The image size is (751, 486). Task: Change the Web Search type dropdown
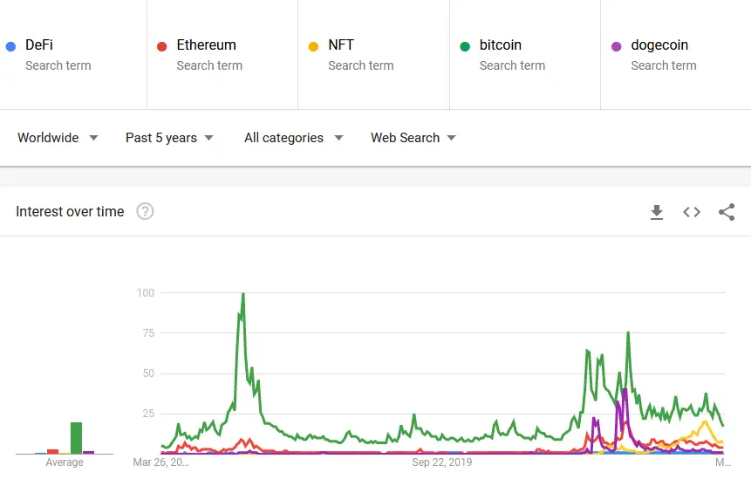[x=413, y=138]
